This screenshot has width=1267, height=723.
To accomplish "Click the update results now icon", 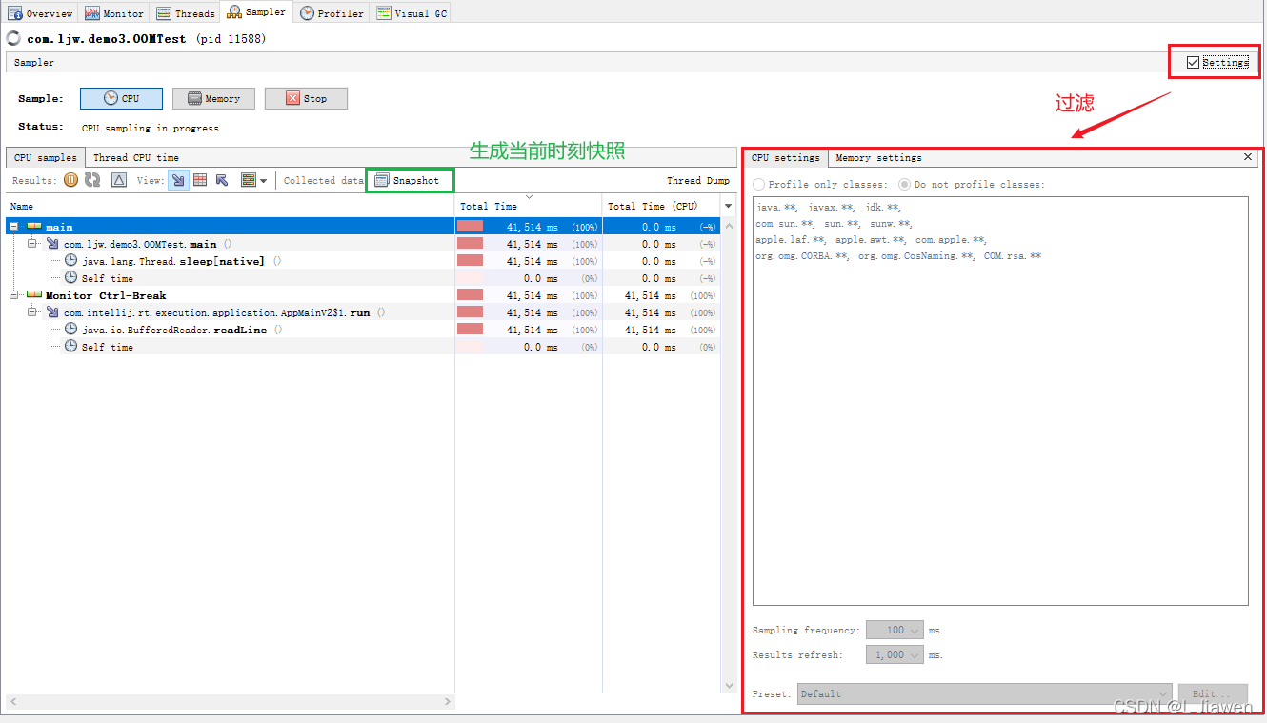I will [92, 180].
